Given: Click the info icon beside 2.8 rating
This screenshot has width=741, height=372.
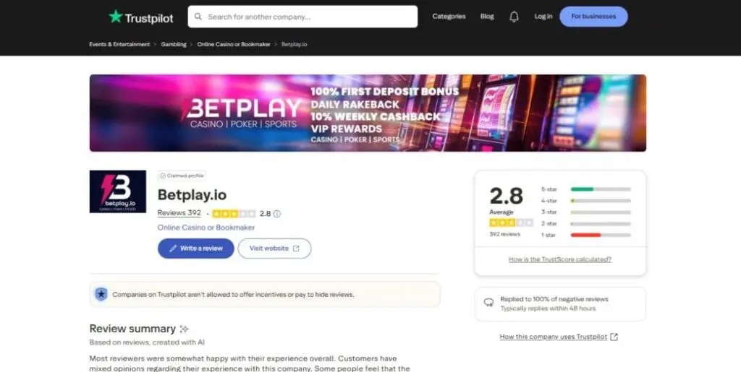Looking at the screenshot, I should point(277,214).
